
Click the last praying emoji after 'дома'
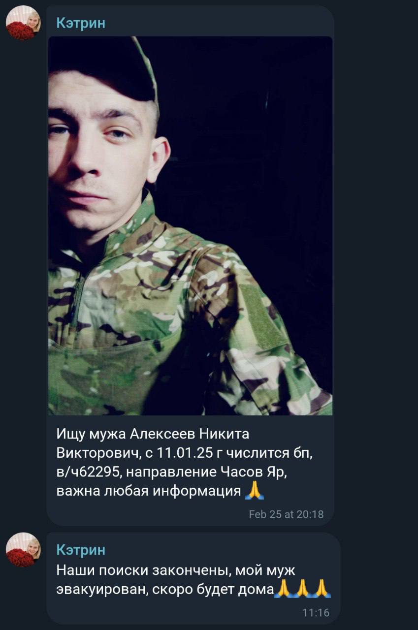tap(322, 589)
